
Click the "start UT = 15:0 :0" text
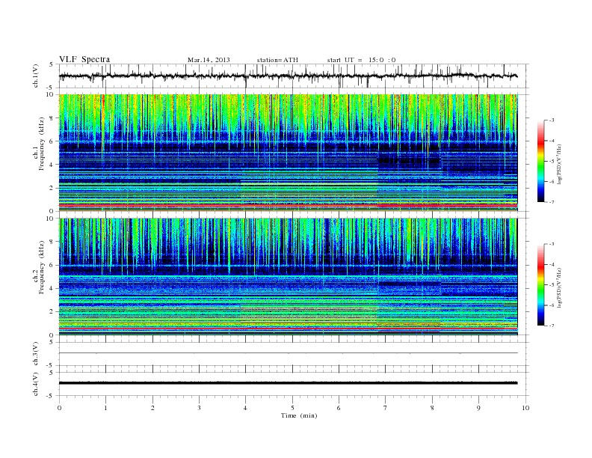(361, 60)
